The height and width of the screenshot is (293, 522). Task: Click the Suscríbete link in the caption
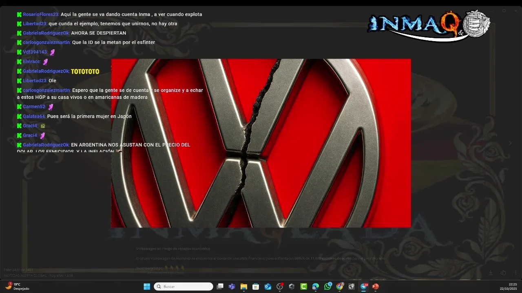point(149,268)
